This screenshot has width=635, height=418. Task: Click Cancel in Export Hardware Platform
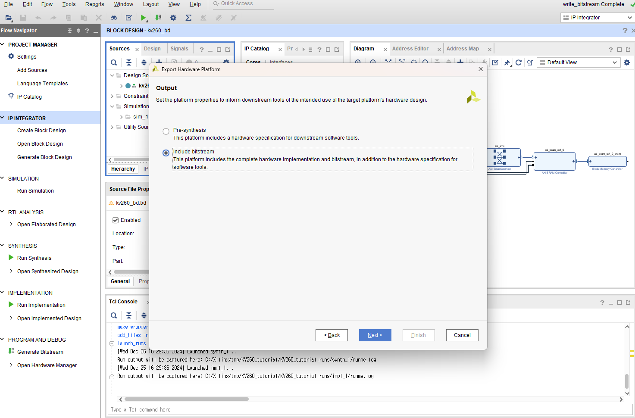tap(462, 335)
